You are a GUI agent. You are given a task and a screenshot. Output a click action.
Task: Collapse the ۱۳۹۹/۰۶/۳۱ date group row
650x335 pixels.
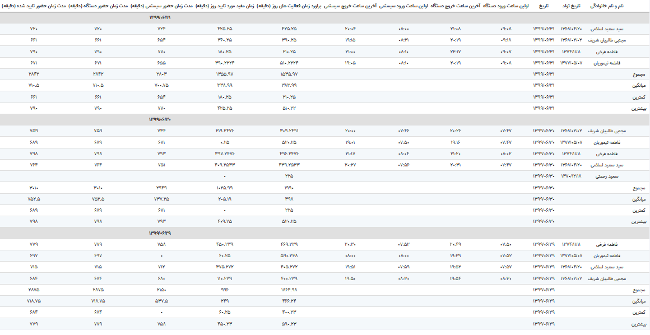click(x=159, y=17)
